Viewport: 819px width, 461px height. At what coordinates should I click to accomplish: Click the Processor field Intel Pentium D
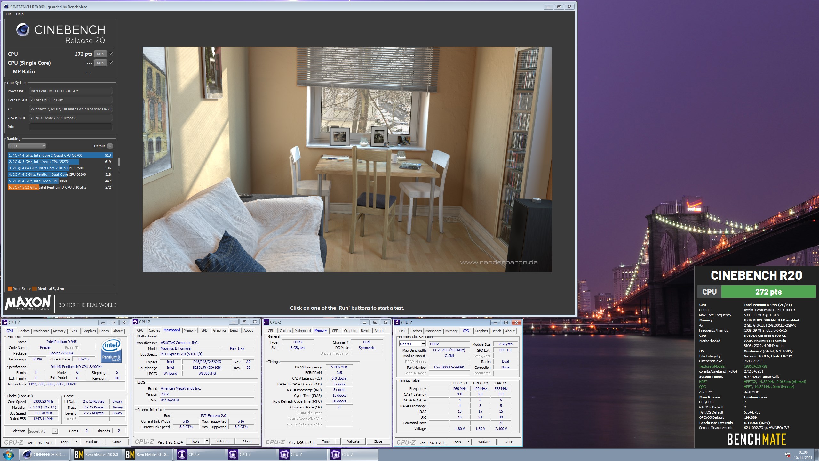[71, 91]
